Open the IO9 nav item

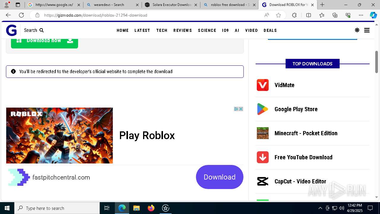pos(225,30)
